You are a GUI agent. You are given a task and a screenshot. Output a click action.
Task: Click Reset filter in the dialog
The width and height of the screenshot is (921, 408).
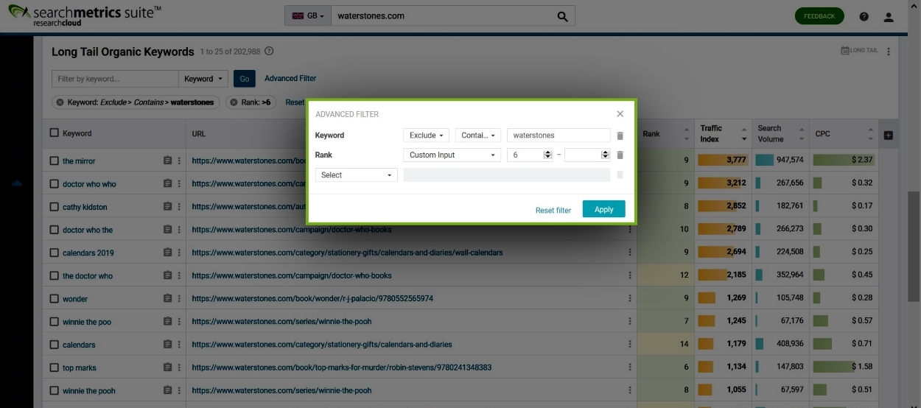pos(553,210)
